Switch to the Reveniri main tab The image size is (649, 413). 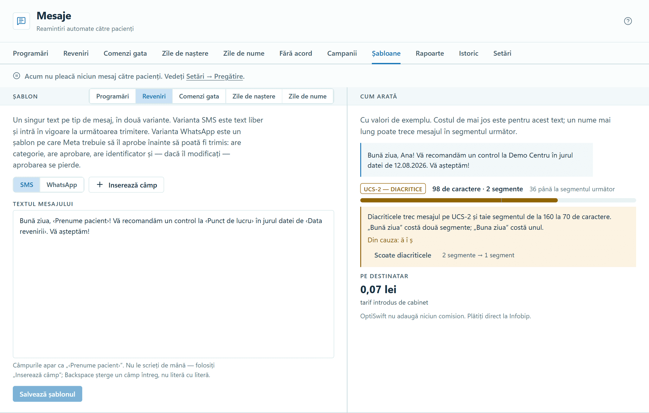(x=76, y=53)
